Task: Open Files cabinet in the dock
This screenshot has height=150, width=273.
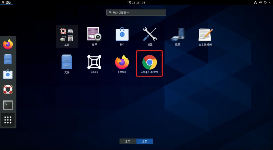Action: pos(8,59)
